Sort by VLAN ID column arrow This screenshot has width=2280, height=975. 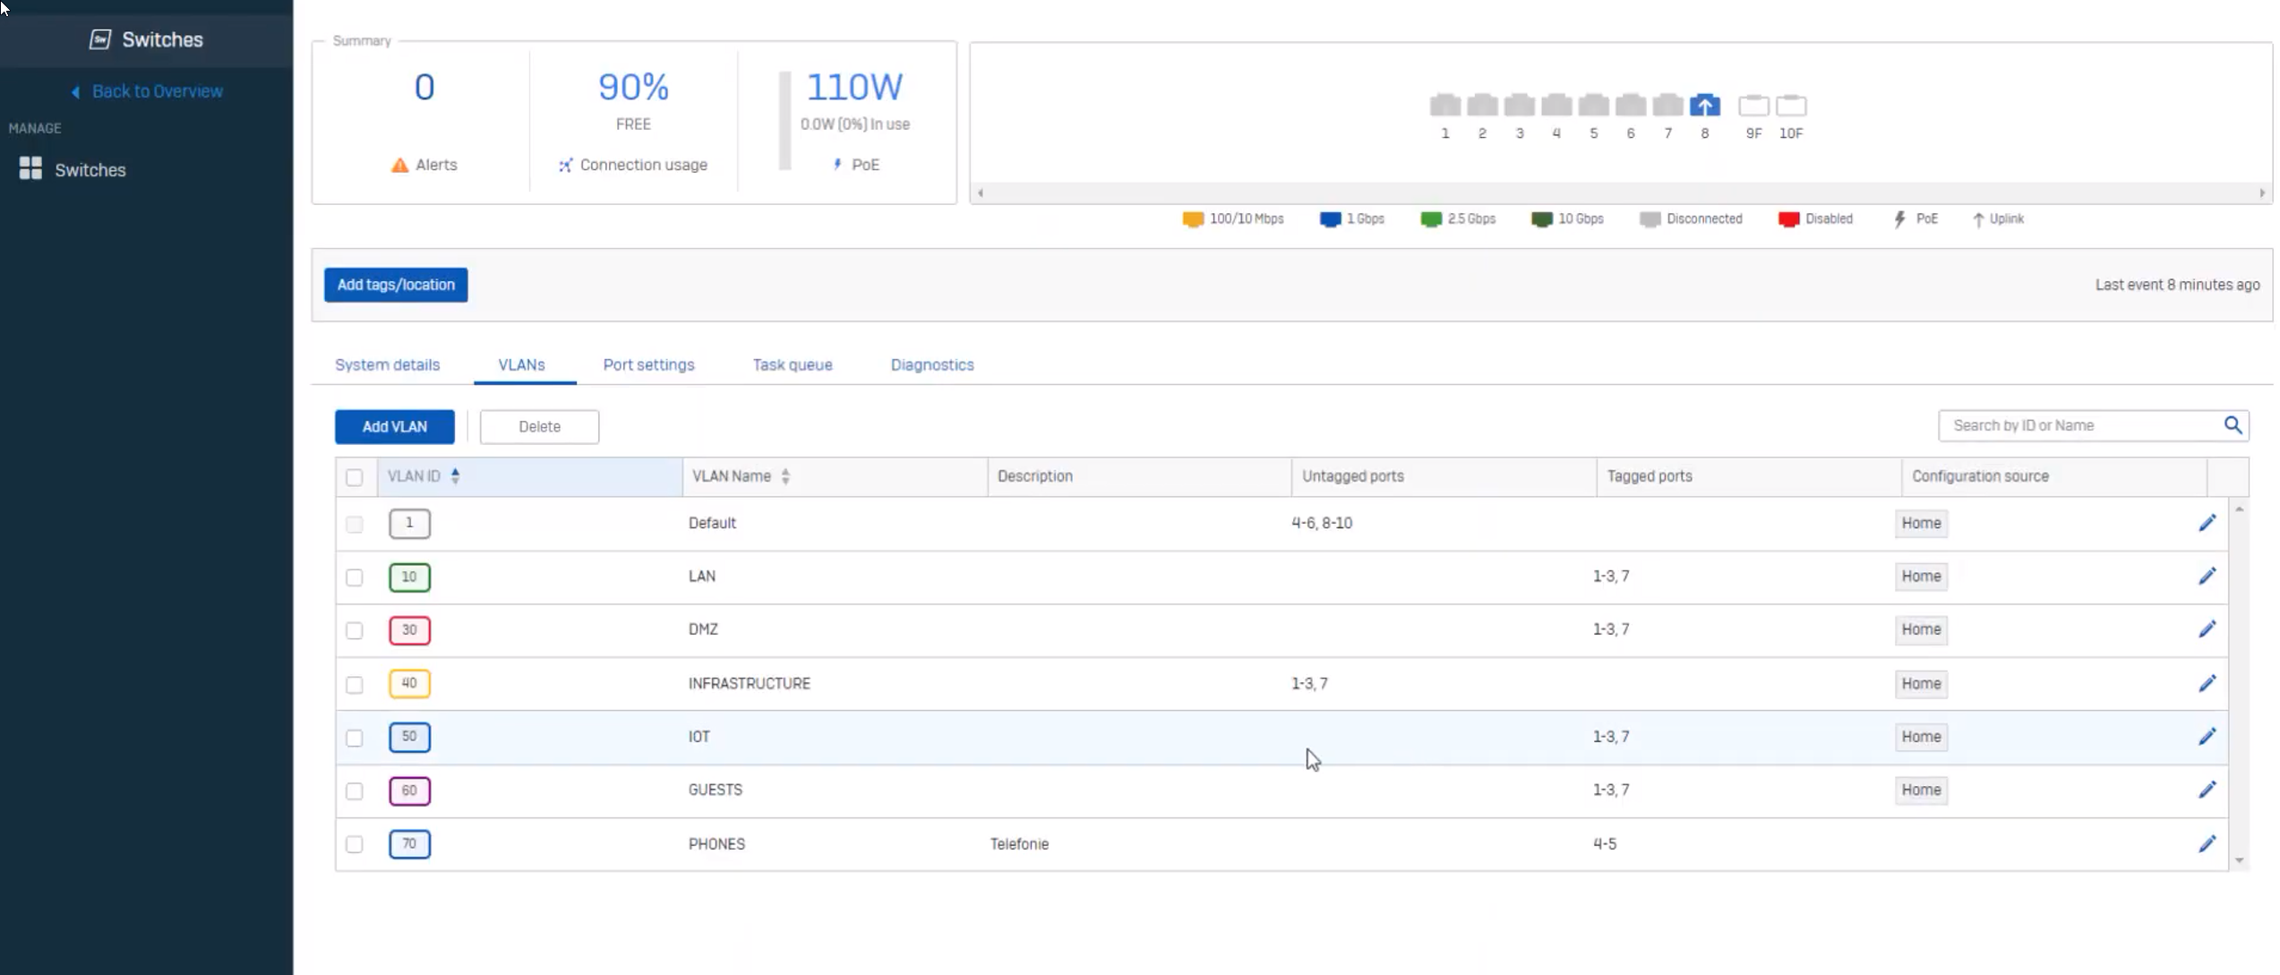455,476
